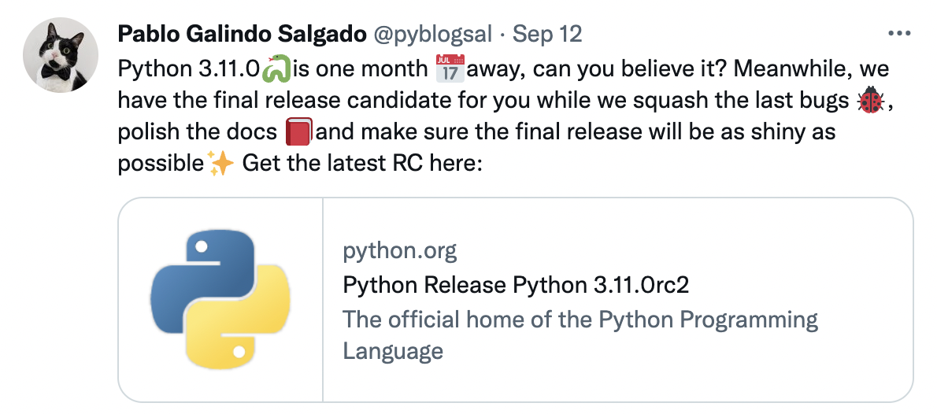The width and height of the screenshot is (937, 414).
Task: Click the green snake emoji
Action: [276, 68]
